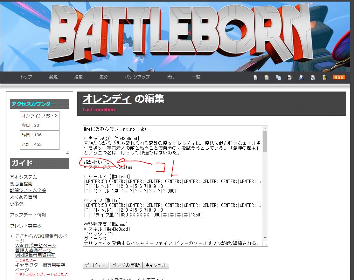Click the text area scrollbar thumb

pyautogui.click(x=265, y=142)
